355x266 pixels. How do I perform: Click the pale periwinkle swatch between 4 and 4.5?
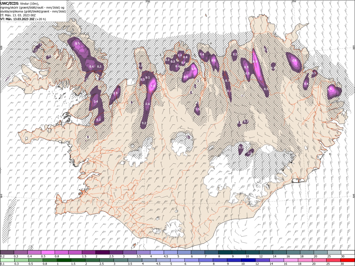[x=157, y=252]
